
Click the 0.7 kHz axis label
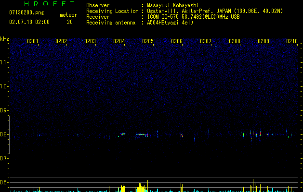(4, 158)
